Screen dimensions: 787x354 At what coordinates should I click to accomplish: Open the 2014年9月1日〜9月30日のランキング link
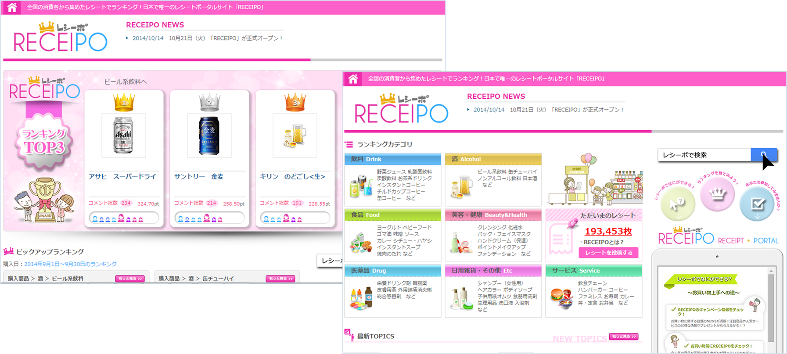click(x=70, y=264)
